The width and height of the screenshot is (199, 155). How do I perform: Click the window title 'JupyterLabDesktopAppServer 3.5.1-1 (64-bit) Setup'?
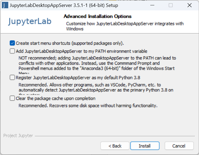(x=64, y=5)
